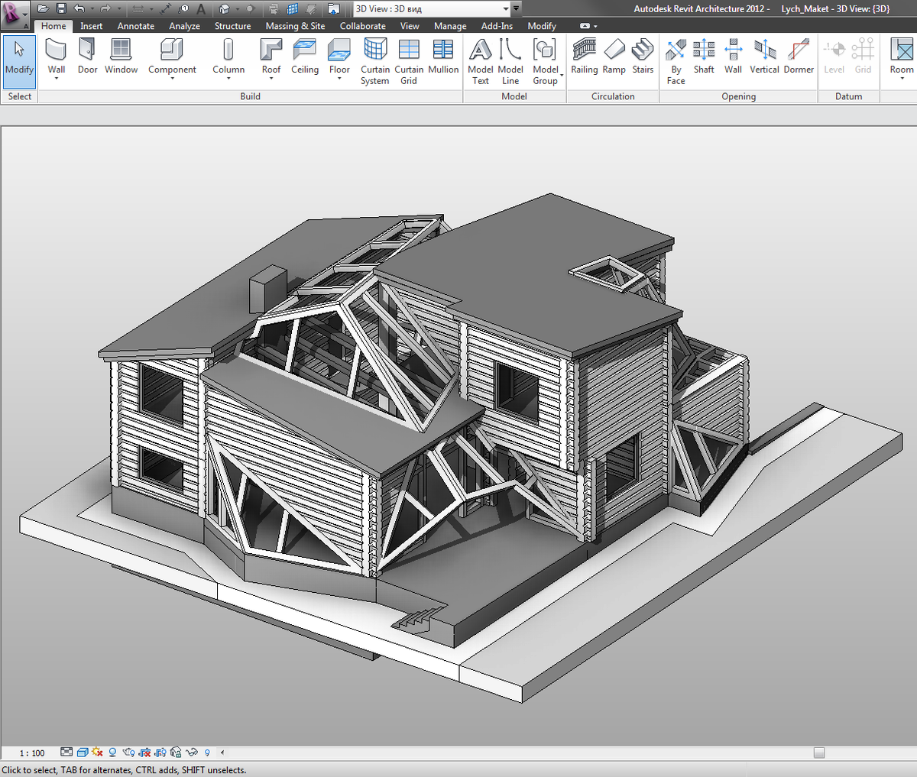
Task: Pick the Window tool from the ribbon
Action: 122,57
